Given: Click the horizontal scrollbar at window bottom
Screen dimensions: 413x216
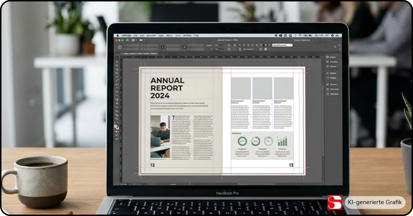Looking at the screenshot, I should point(257,184).
